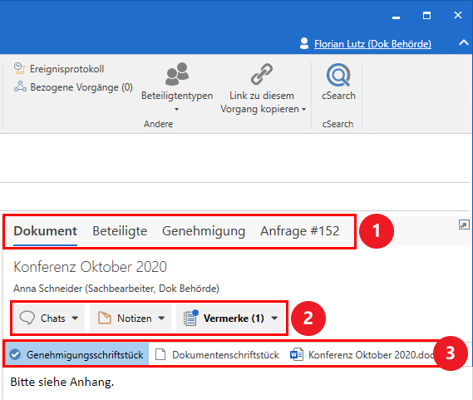The width and height of the screenshot is (473, 400).
Task: Open Bezogene Vorgänge (0)
Action: (73, 87)
